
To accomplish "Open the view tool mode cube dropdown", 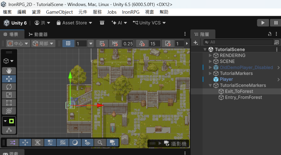I will (9, 61).
